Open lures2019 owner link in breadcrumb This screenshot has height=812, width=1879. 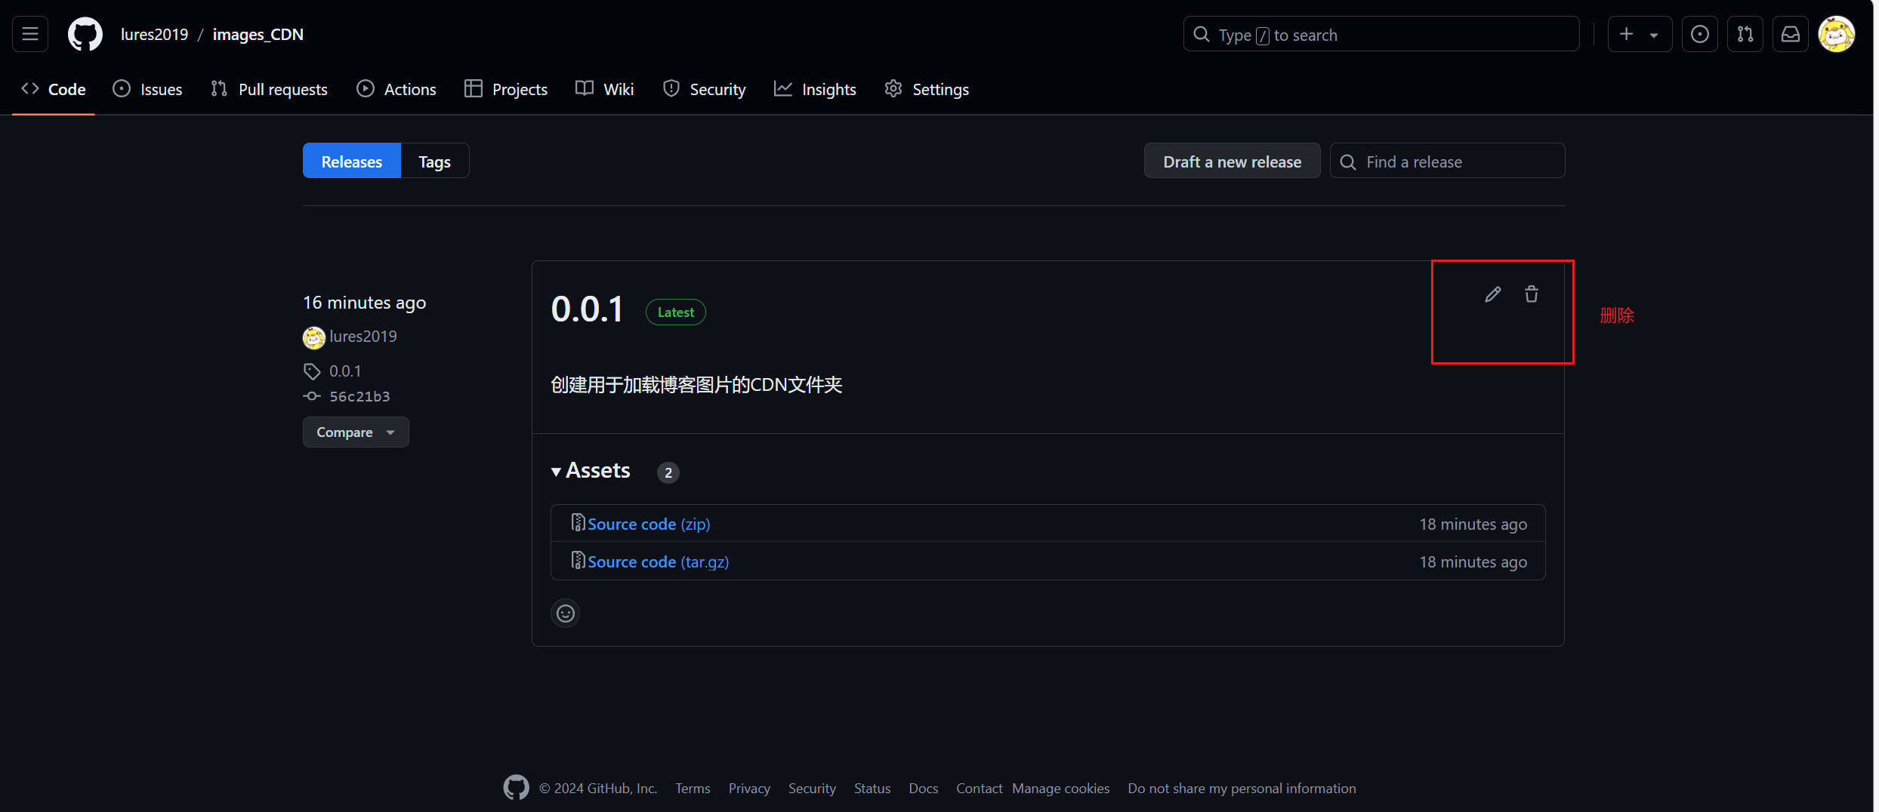tap(155, 34)
